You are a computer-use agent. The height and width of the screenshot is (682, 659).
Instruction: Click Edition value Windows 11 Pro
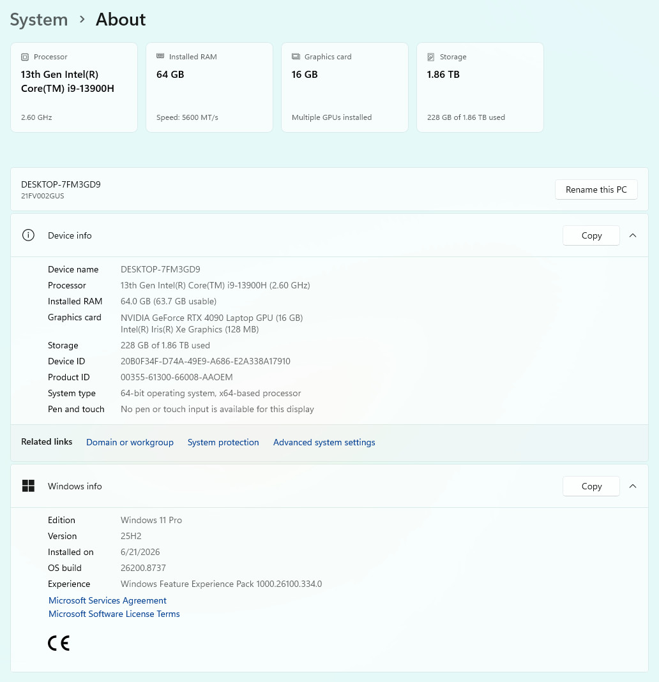pos(151,520)
